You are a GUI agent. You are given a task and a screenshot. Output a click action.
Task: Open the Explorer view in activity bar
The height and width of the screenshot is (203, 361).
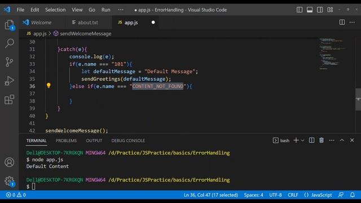coord(10,25)
